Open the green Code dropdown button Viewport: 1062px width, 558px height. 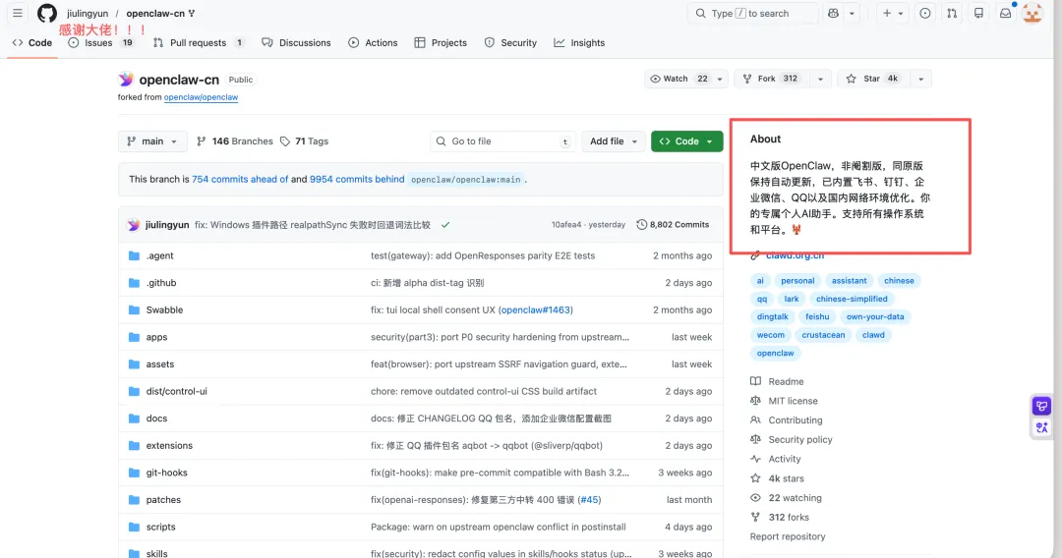pos(686,141)
